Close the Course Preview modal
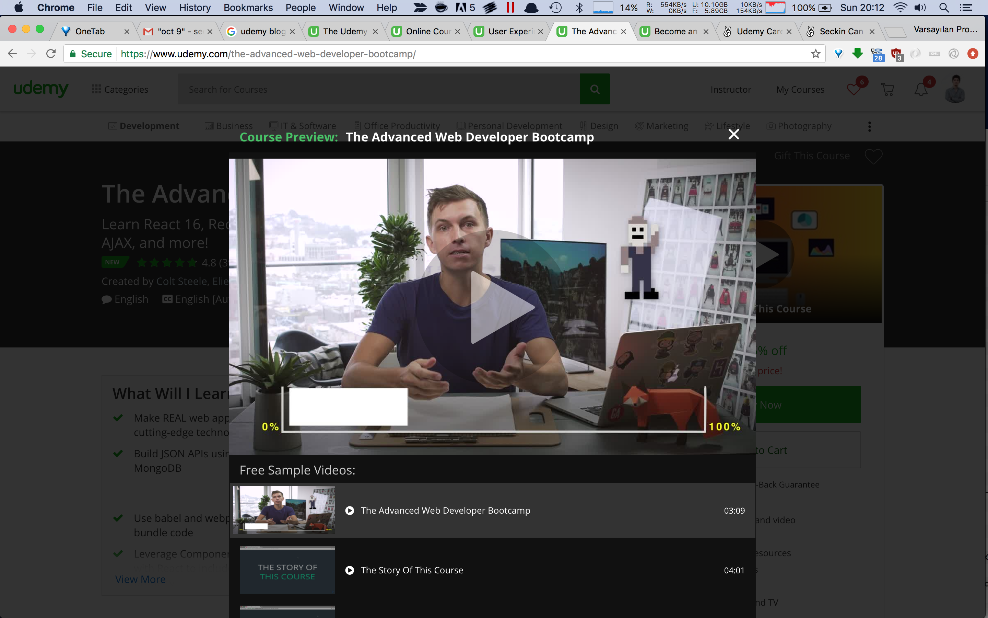This screenshot has width=988, height=618. click(x=734, y=134)
